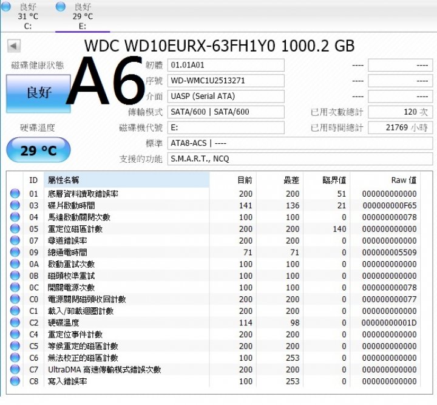The width and height of the screenshot is (437, 405).
Task: Select the 底層資料讀取錯誤率 row
Action: pos(214,194)
